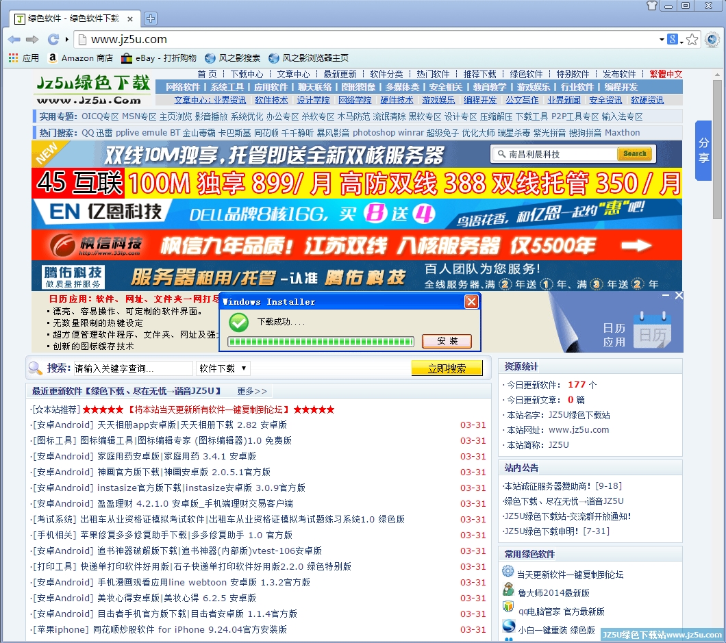The height and width of the screenshot is (643, 726).
Task: Click the download progress bar
Action: coord(321,342)
